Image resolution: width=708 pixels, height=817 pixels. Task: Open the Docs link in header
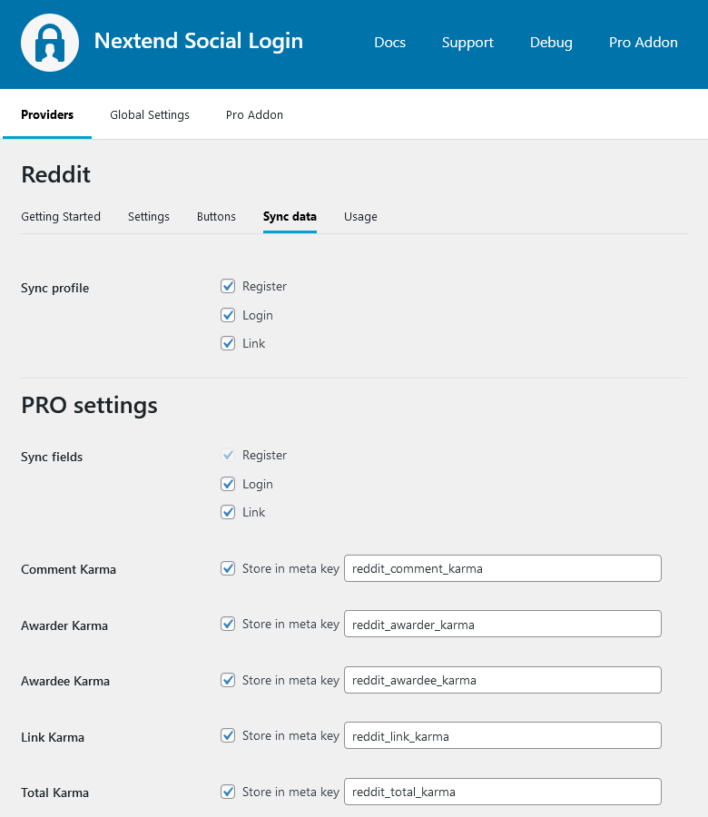click(389, 43)
